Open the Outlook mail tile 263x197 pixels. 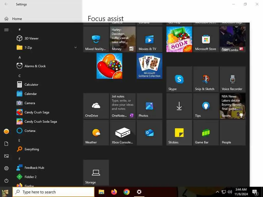149,133
